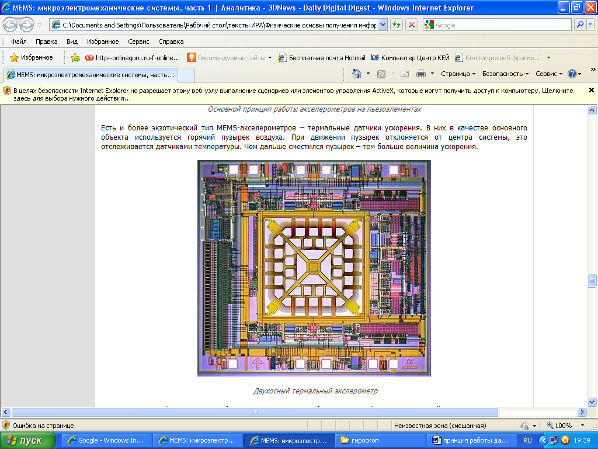Viewport: 598px width, 449px height.
Task: Open the Страница command menu
Action: [x=458, y=74]
